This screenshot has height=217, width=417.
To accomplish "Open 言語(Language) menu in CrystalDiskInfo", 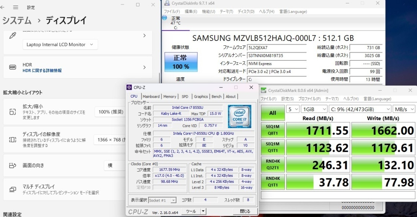I will (293, 11).
